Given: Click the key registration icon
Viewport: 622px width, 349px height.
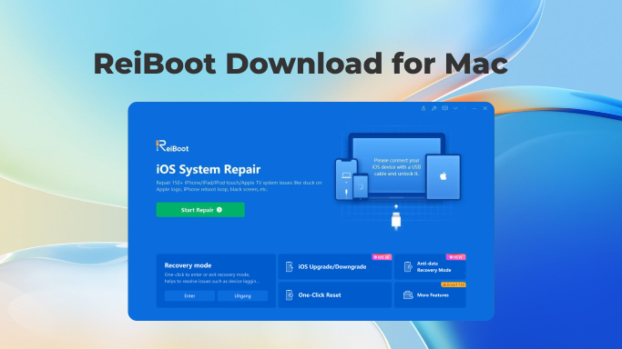Looking at the screenshot, I should click(x=434, y=108).
